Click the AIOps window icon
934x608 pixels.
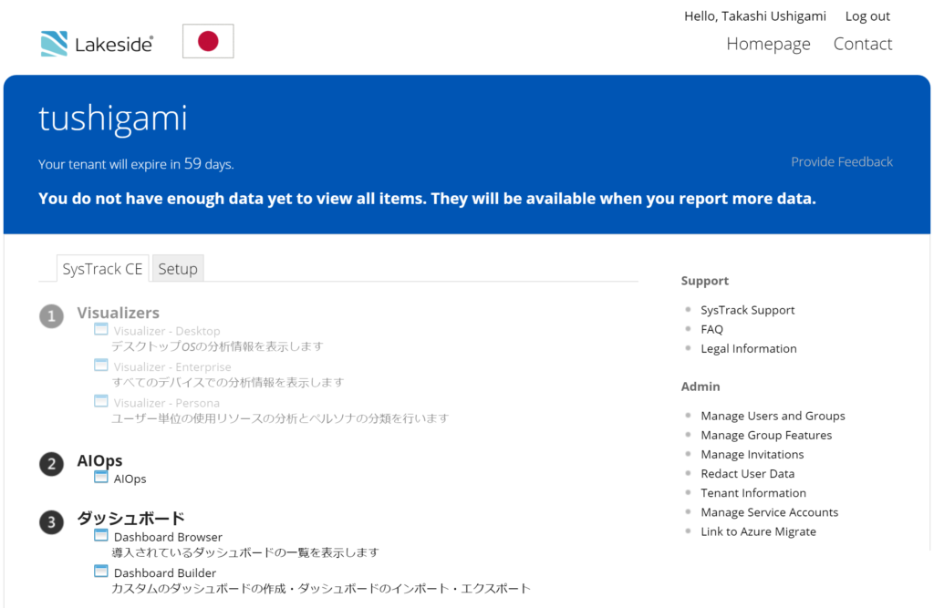click(101, 477)
